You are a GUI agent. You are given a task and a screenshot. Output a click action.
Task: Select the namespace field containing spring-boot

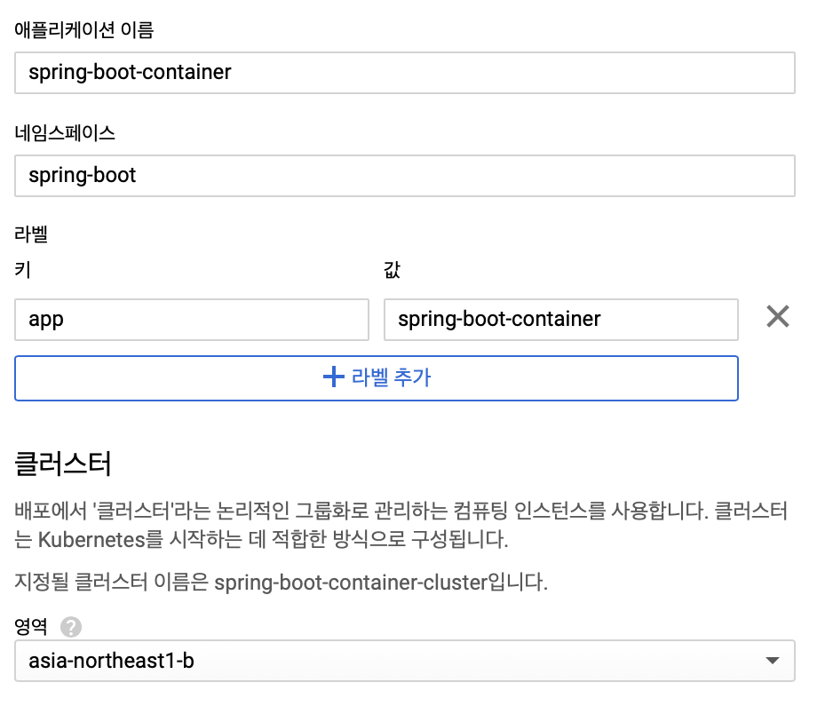(404, 176)
